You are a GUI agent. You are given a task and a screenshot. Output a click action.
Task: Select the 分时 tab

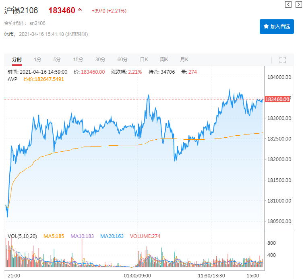click(x=17, y=60)
